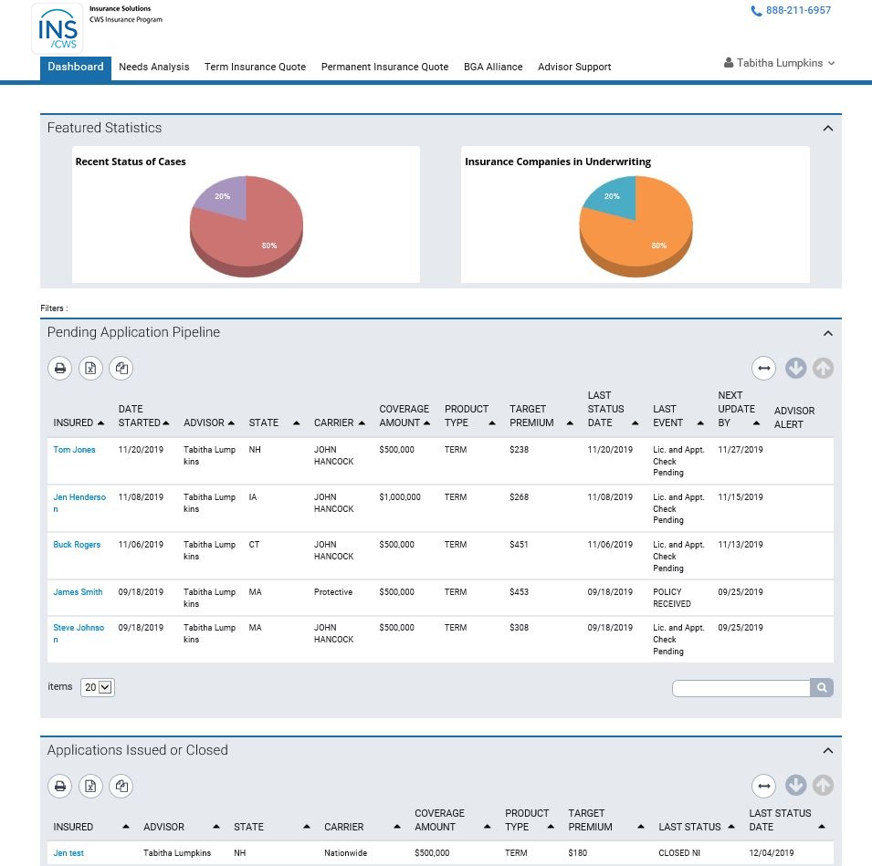Image resolution: width=872 pixels, height=866 pixels.
Task: Print the Applications Issued or Closed table
Action: click(x=60, y=786)
